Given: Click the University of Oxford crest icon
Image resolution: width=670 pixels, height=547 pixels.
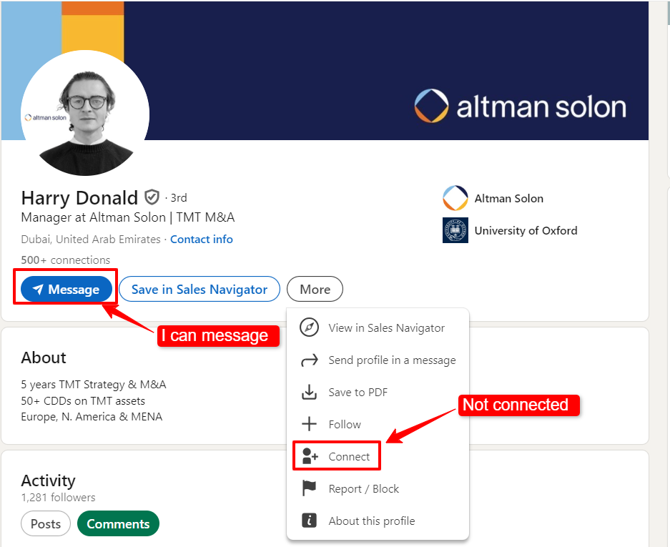Looking at the screenshot, I should [455, 230].
